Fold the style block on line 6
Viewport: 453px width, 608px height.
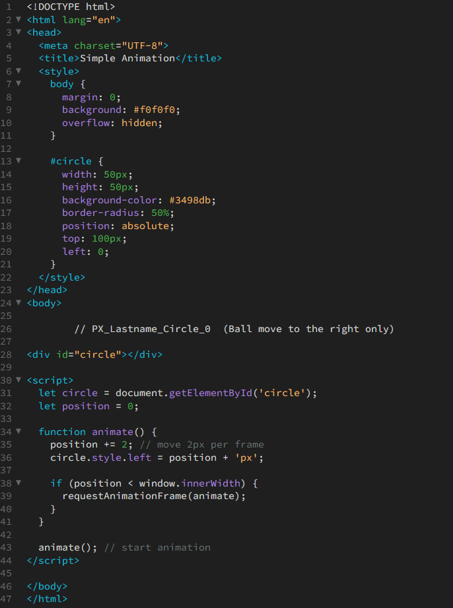click(x=18, y=71)
